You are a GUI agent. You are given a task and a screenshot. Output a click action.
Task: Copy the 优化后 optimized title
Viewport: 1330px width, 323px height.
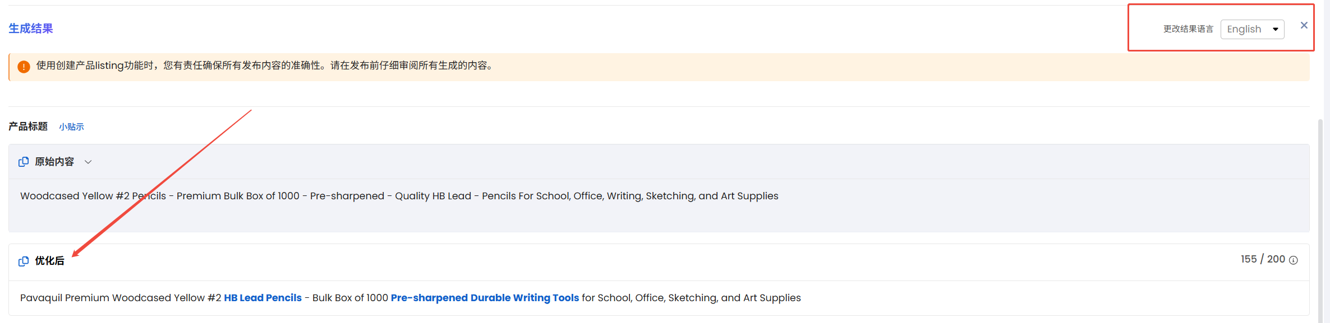pos(24,261)
